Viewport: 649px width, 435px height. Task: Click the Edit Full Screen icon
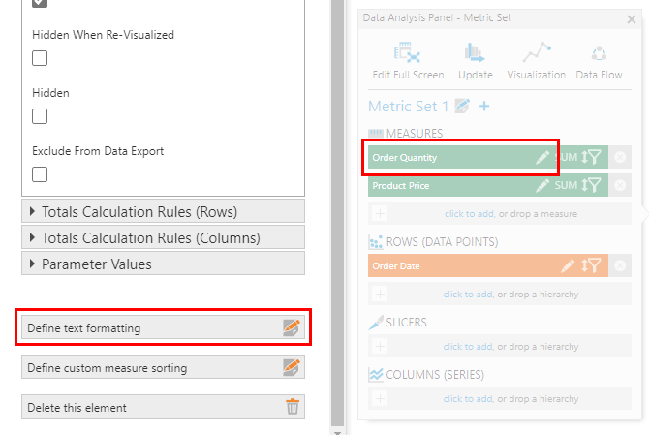tap(407, 52)
